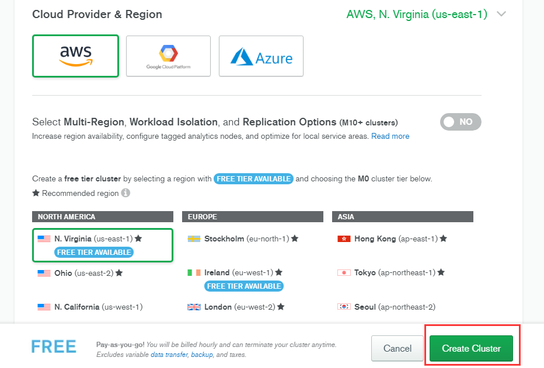Select the Ireland (eu-west-1) region

point(238,272)
